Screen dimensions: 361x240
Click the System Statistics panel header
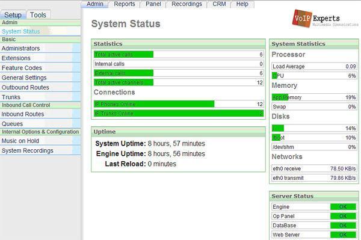tap(314, 44)
